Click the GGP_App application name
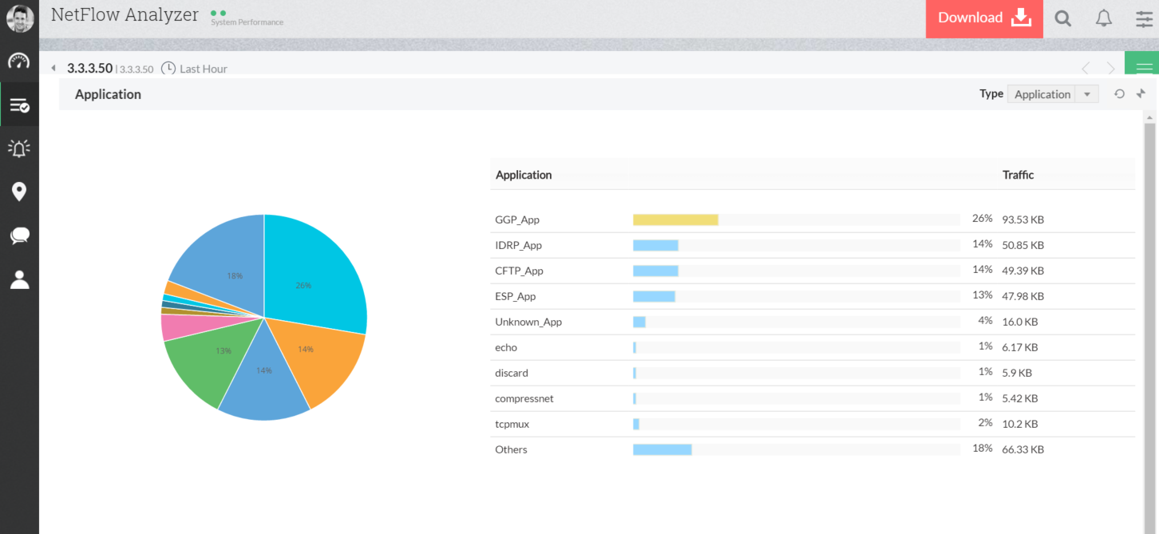The height and width of the screenshot is (534, 1159). [517, 220]
